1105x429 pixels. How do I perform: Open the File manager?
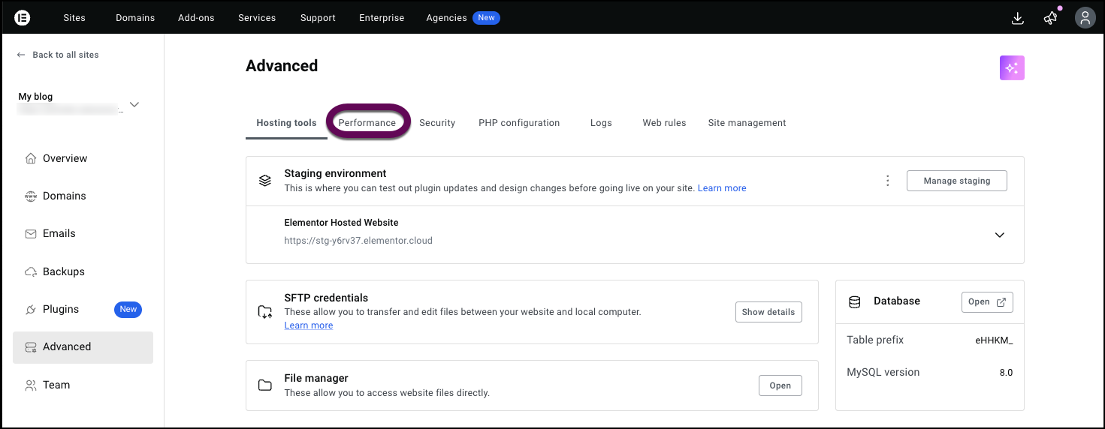[780, 385]
